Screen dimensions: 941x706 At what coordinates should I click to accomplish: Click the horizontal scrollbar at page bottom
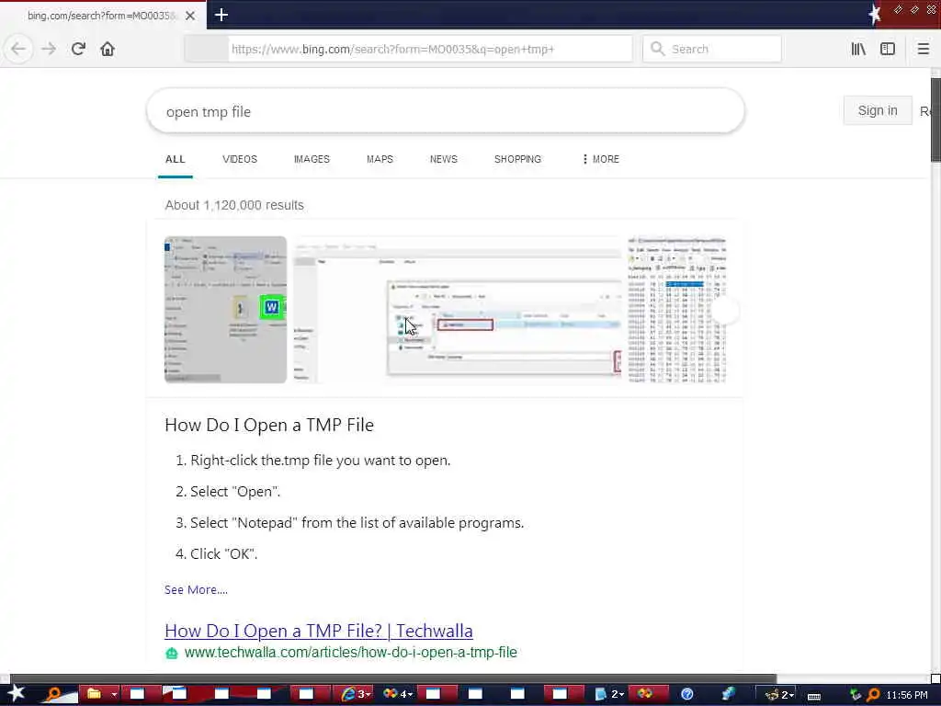393,679
